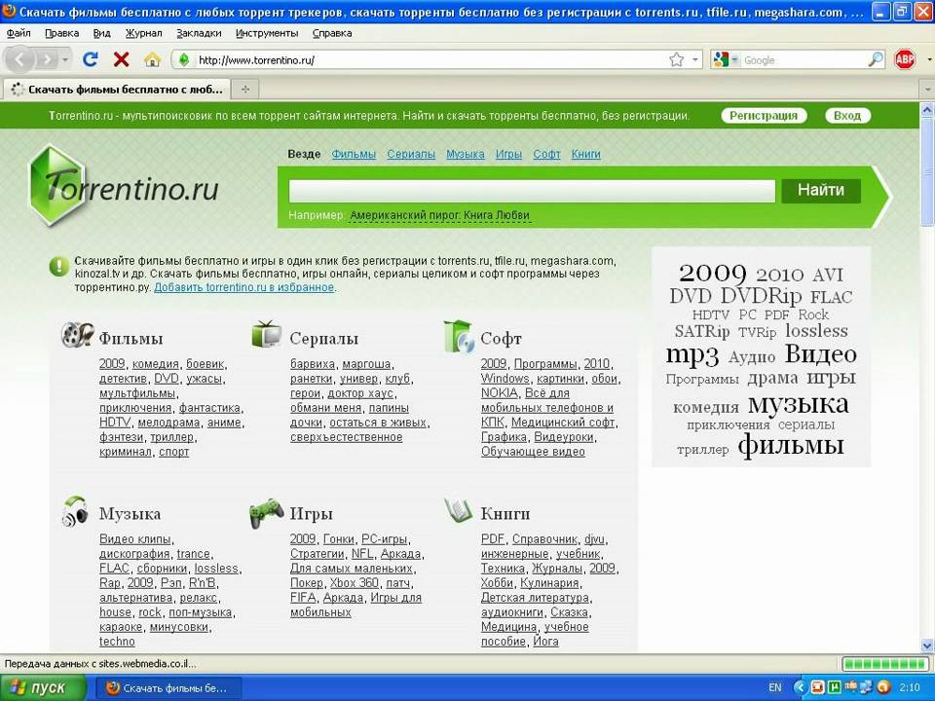Image resolution: width=935 pixels, height=701 pixels.
Task: Select the Фильмы search category link
Action: tap(354, 154)
